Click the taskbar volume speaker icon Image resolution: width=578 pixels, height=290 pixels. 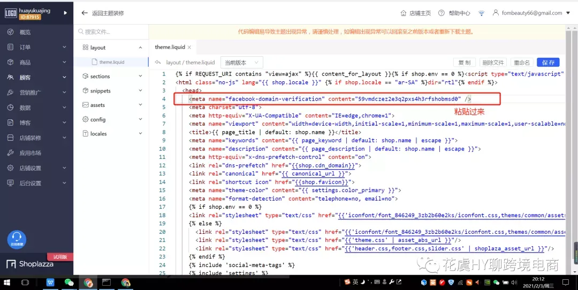pos(513,283)
